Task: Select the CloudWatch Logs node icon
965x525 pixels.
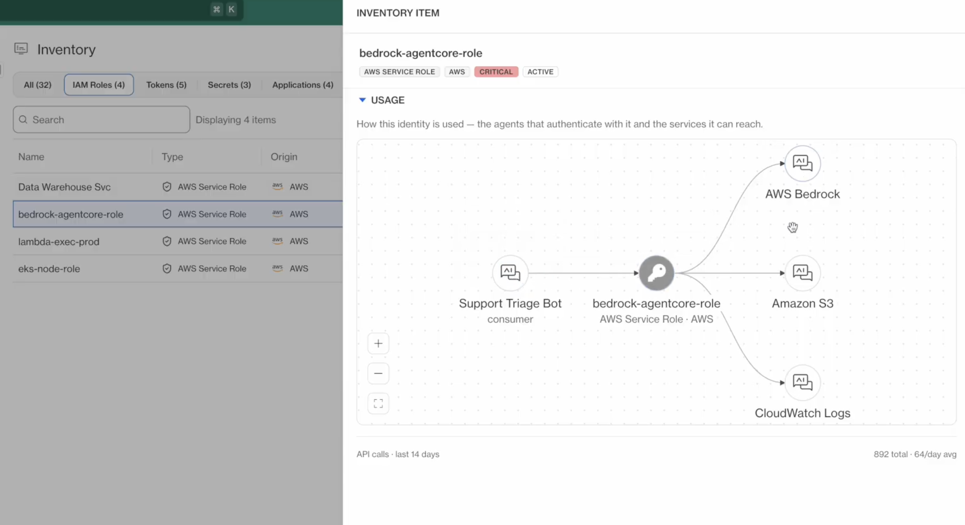Action: pos(803,382)
